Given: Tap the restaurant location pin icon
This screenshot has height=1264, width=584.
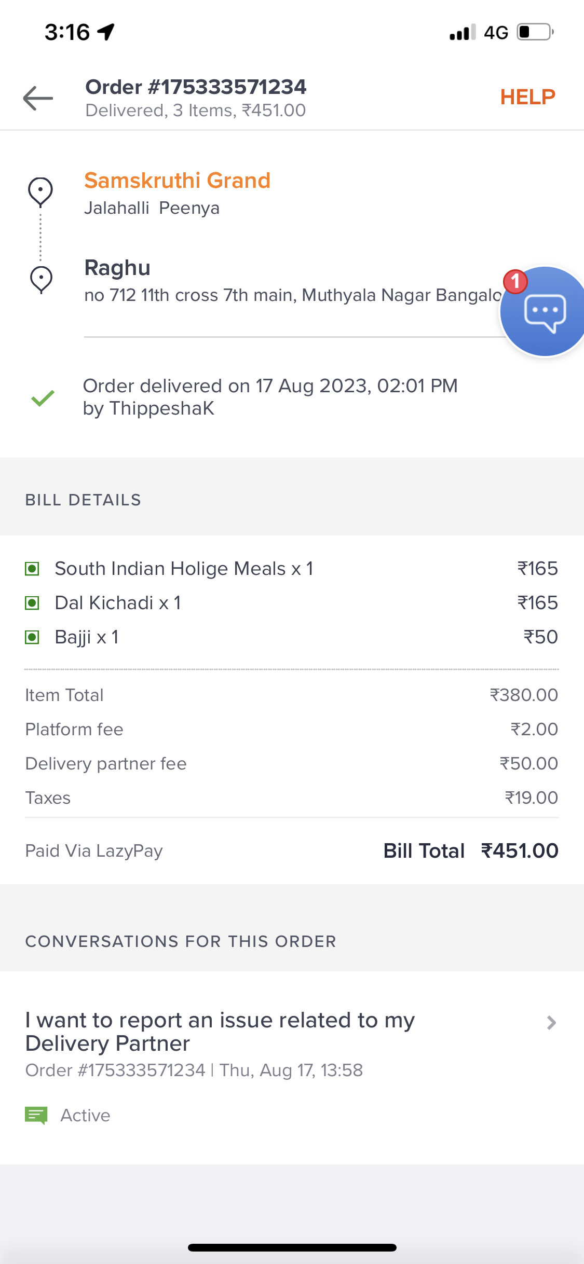Looking at the screenshot, I should (x=40, y=192).
